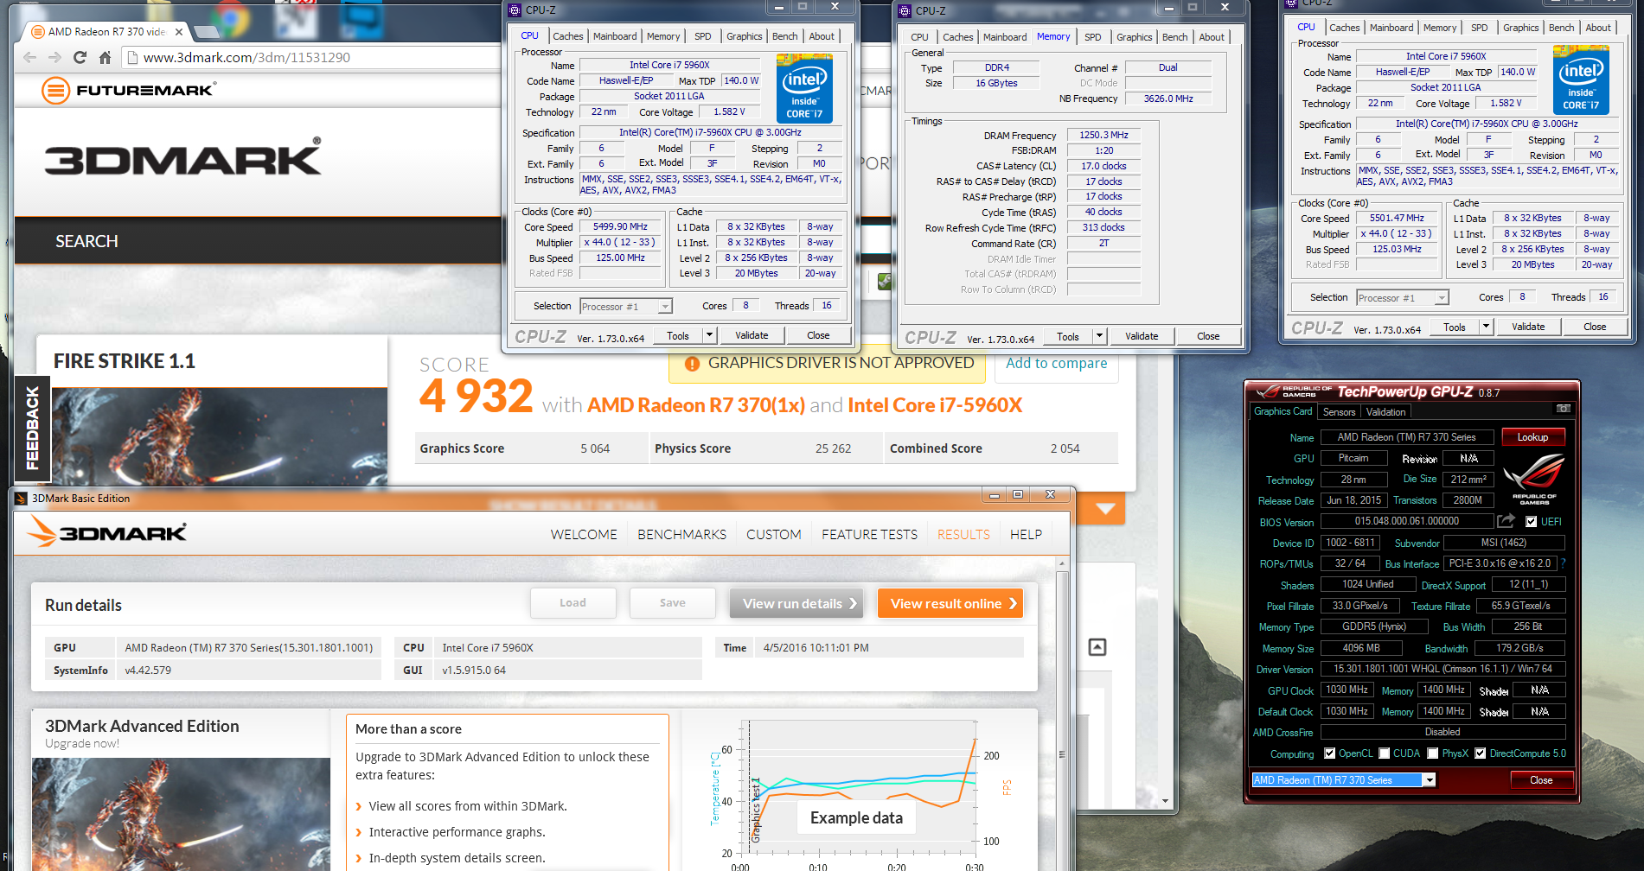Open Tools dropdown arrow in right CPU-Z
This screenshot has width=1644, height=871.
click(x=1486, y=327)
